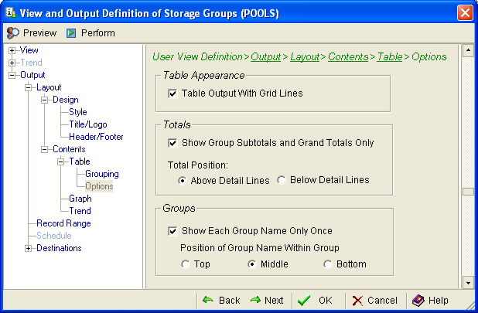Collapse the Contents tree node
Image resolution: width=478 pixels, height=313 pixels.
(45, 149)
